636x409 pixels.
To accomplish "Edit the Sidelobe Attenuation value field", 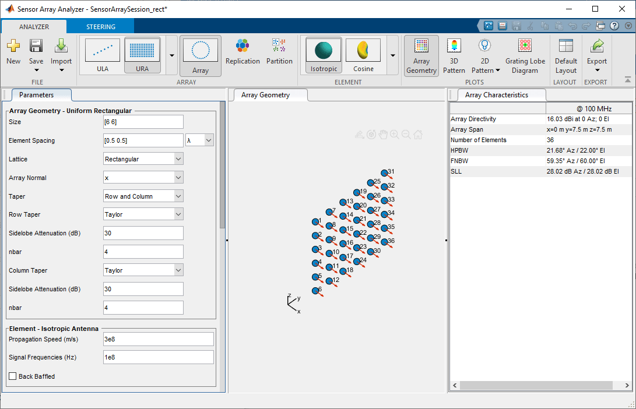I will click(x=143, y=232).
